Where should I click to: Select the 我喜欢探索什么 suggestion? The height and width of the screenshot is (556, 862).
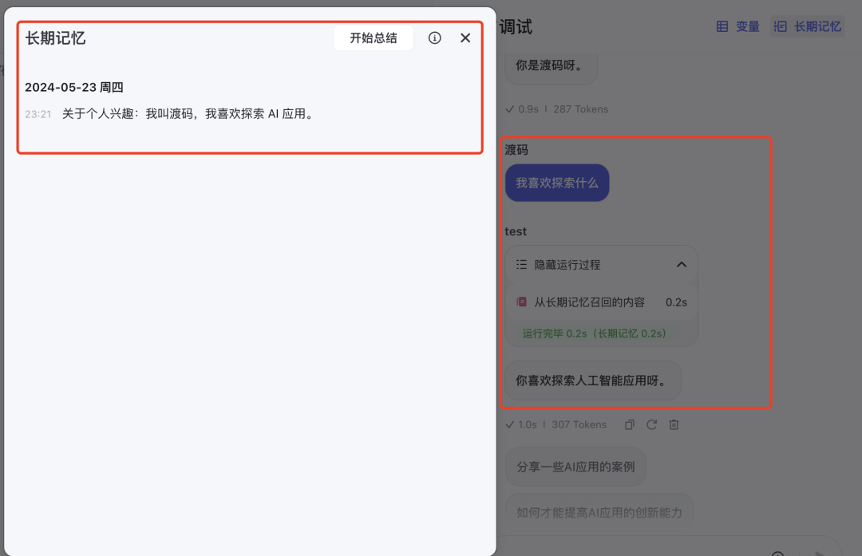[557, 183]
